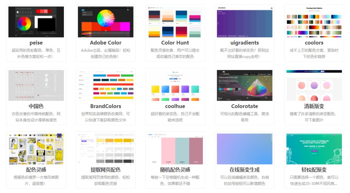This screenshot has height=193, width=350.
Task: Open the 清新渐变 gradient thumbnail
Action: point(314,85)
